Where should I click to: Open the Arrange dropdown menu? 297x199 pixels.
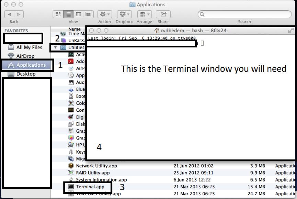pyautogui.click(x=144, y=14)
